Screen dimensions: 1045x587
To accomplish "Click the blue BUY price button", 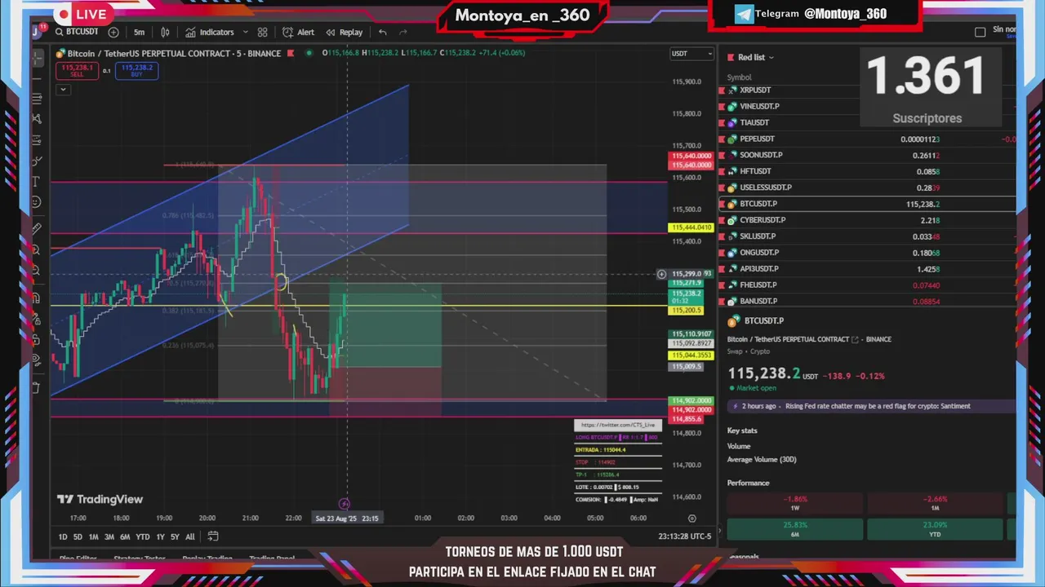I will pos(137,71).
